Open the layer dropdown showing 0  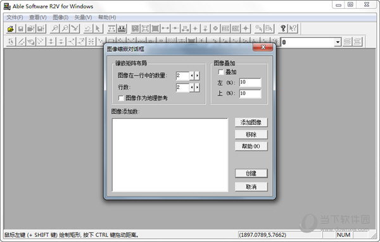click(x=338, y=42)
